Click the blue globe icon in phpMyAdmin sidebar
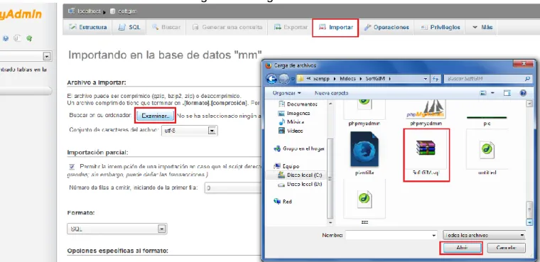The image size is (540, 262). (6, 38)
